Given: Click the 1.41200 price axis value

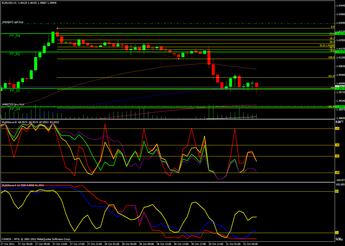Looking at the screenshot, I should coord(340,58).
